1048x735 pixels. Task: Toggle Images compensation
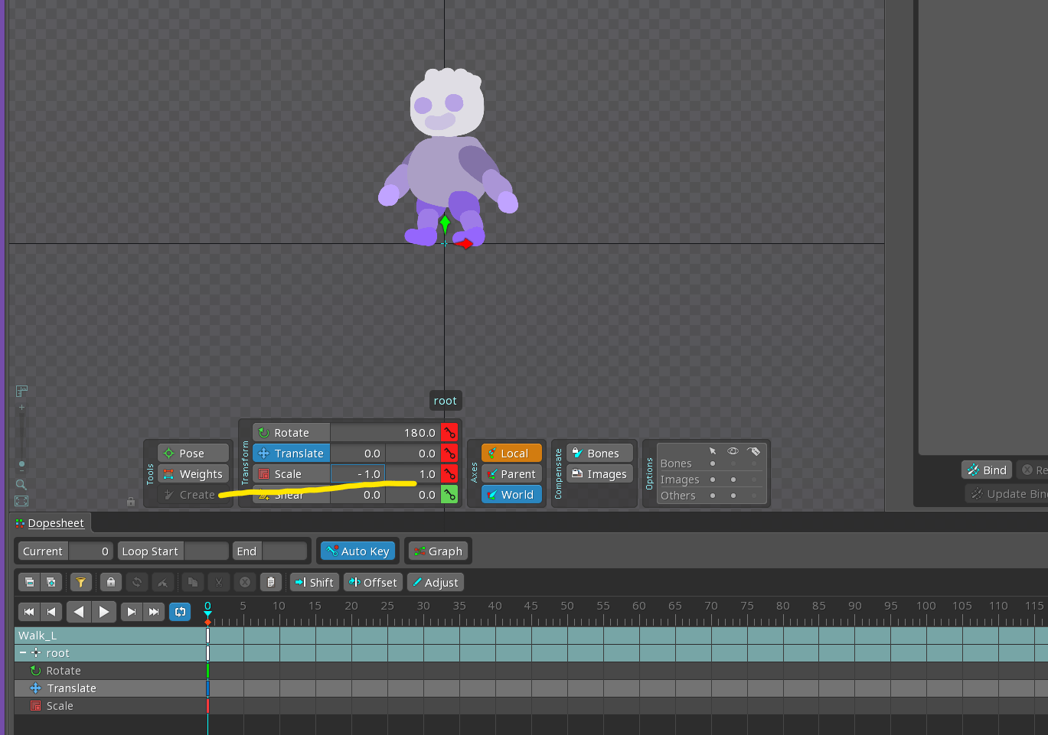[600, 474]
